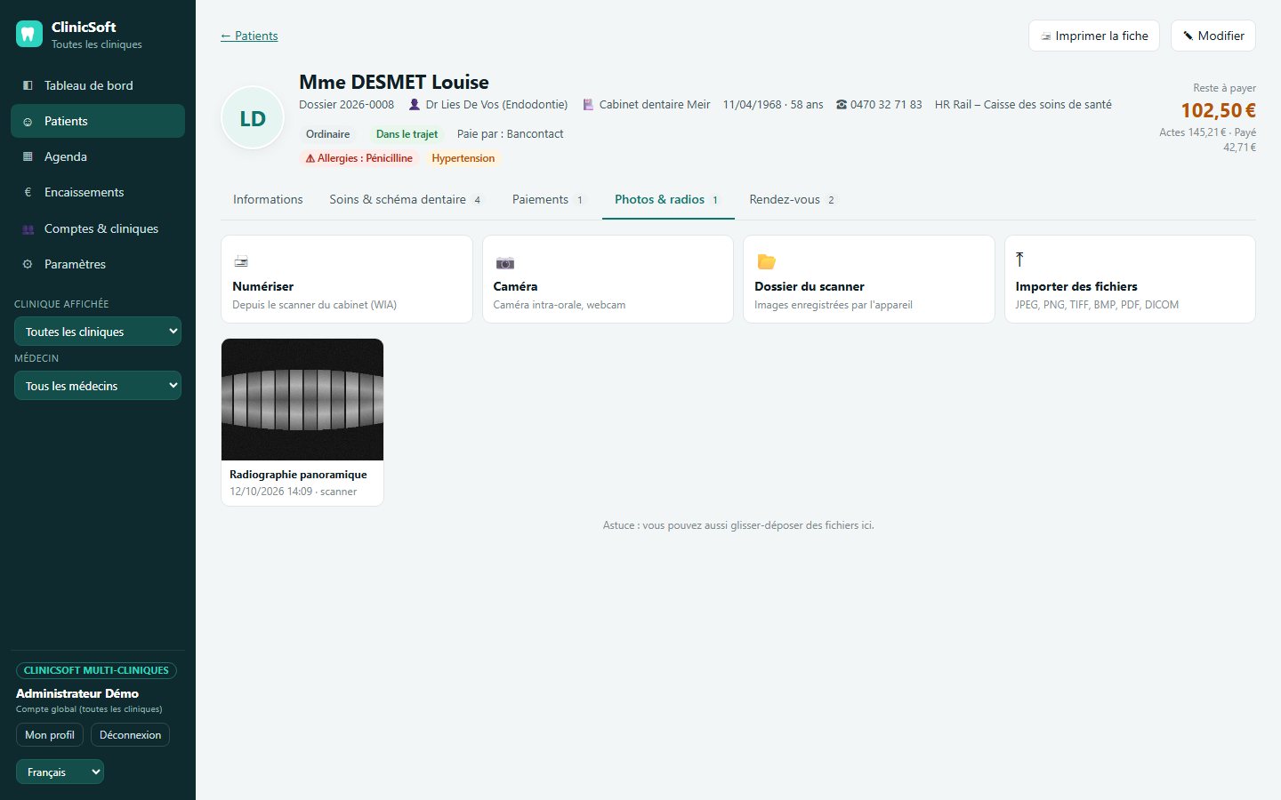Click the 102,50 € remaining amount

[x=1219, y=110]
